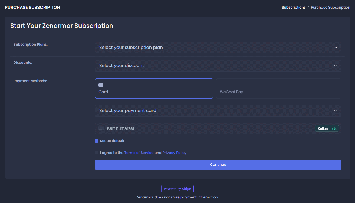
Task: Click the Subscription Plans: label
Action: coord(31,45)
